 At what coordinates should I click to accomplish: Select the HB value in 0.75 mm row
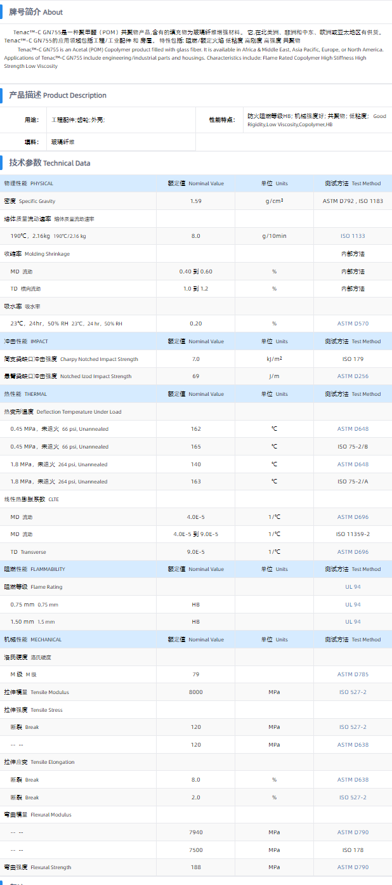coord(195,605)
